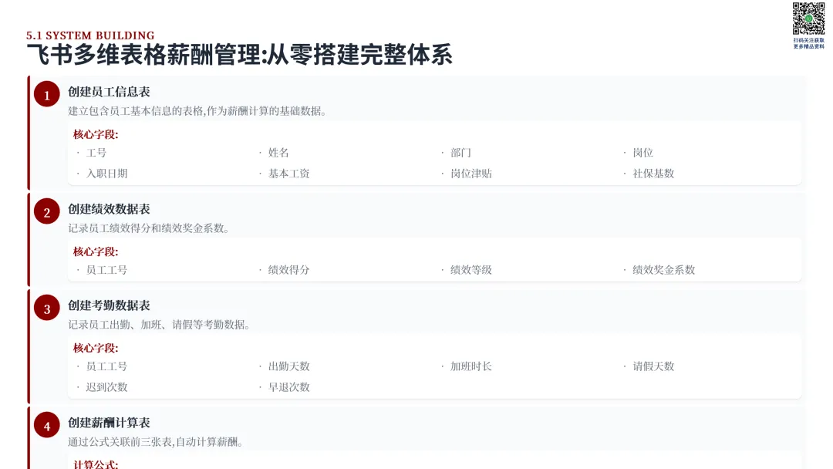Screen dimensions: 833x469
Task: Click the field '绩效得分'
Action: [289, 270]
